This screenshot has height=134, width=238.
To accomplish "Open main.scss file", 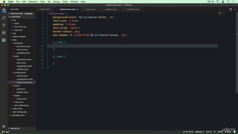I will tap(19, 102).
